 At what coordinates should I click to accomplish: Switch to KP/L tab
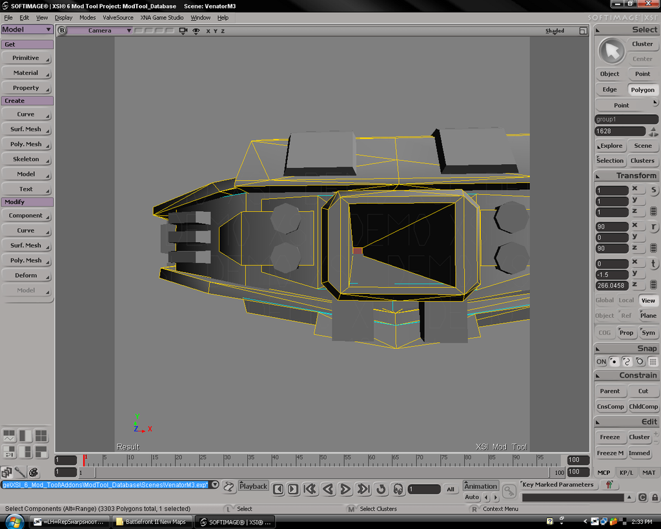[626, 472]
